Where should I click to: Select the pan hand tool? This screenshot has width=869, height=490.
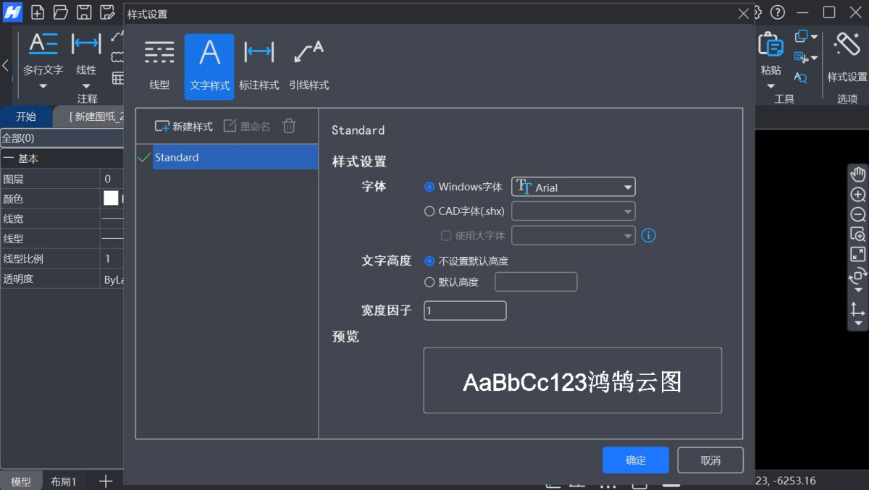pos(857,174)
